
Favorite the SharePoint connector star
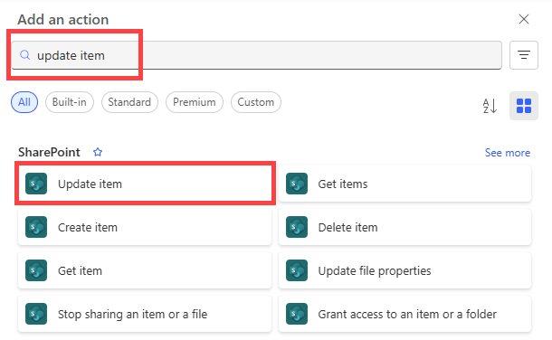click(98, 152)
